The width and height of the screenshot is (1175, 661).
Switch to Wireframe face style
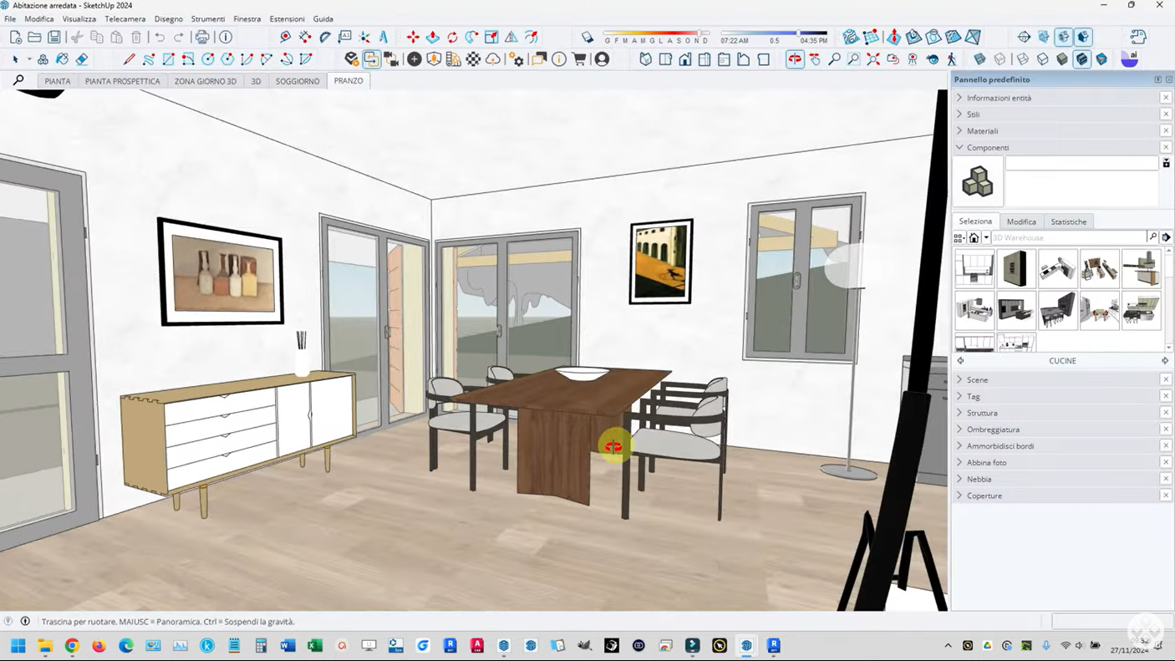tap(1022, 59)
